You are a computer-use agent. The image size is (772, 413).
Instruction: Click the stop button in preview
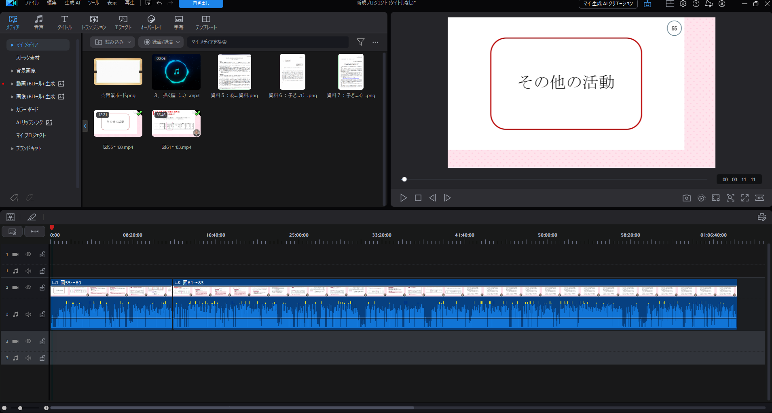(418, 198)
